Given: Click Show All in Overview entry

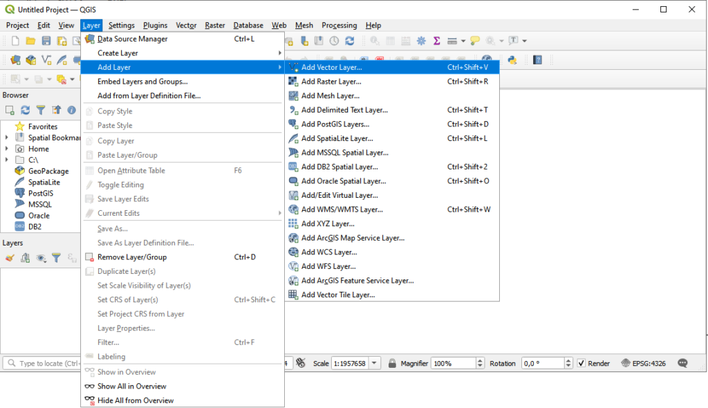Looking at the screenshot, I should 183,387.
